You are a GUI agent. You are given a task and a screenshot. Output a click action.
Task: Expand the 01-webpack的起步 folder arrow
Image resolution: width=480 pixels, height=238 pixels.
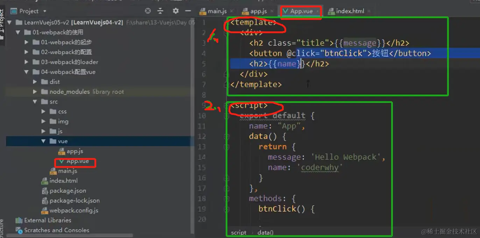coord(27,42)
